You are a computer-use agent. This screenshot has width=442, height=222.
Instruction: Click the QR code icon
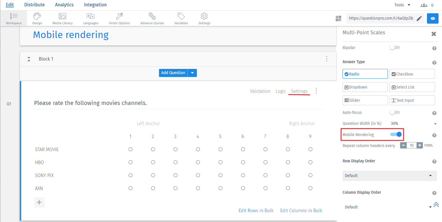338,18
